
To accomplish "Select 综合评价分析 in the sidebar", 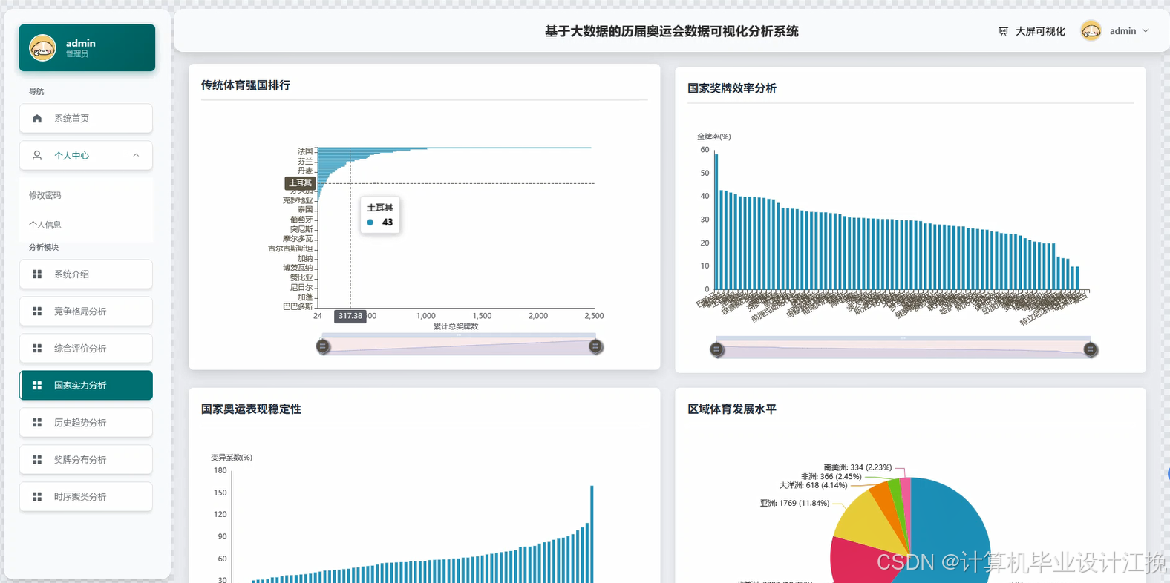I will pos(86,349).
